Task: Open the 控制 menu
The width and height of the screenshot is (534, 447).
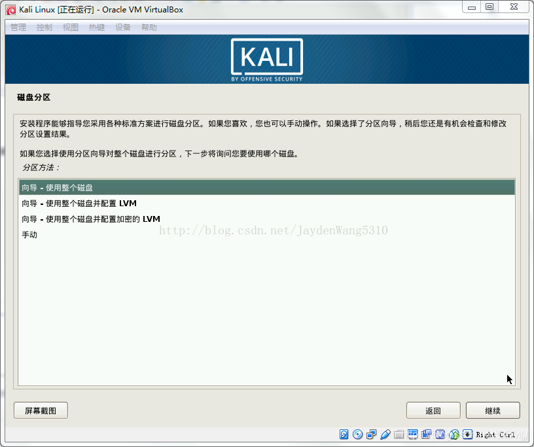Action: click(x=44, y=27)
